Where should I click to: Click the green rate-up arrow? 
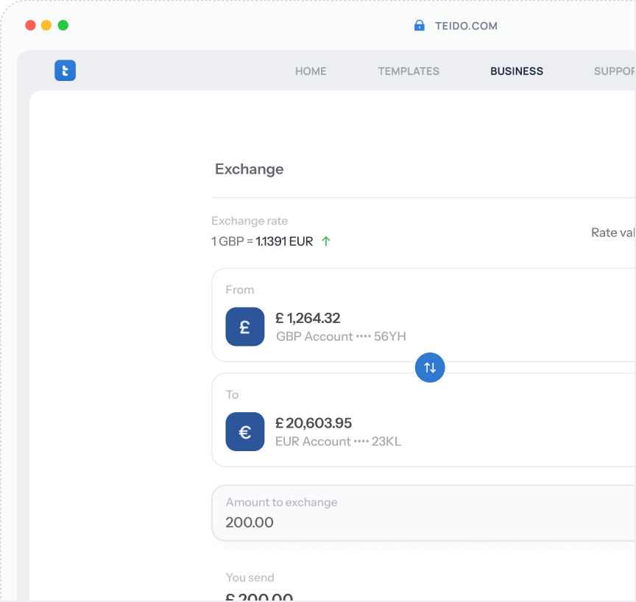click(325, 241)
